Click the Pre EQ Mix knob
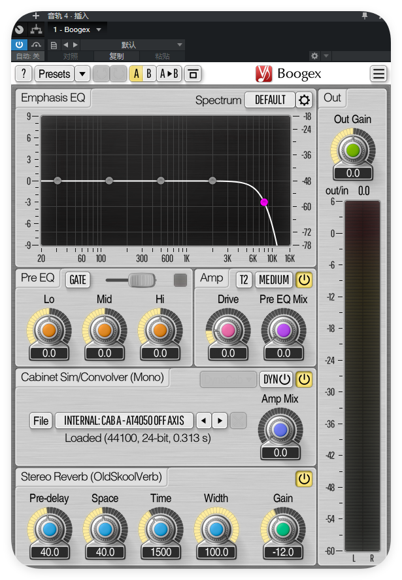Screen dimensions: 402x580 pyautogui.click(x=284, y=330)
